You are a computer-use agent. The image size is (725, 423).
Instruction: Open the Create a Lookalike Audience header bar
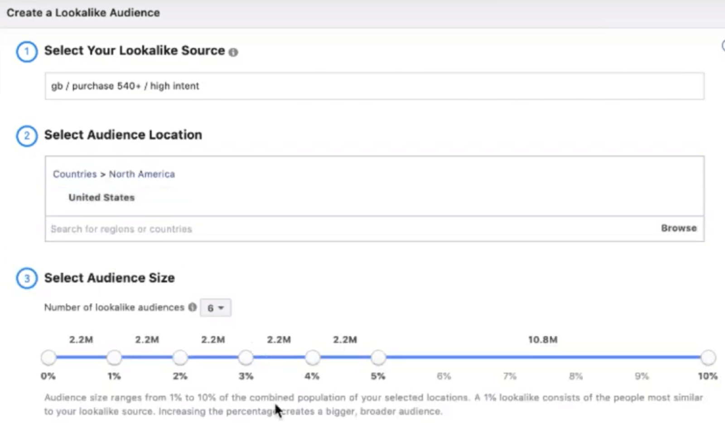(x=83, y=13)
